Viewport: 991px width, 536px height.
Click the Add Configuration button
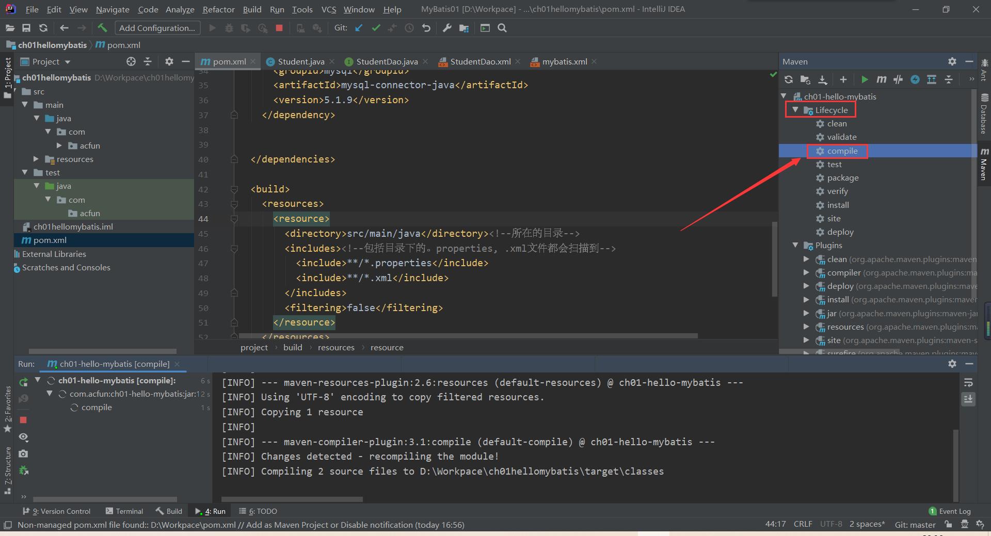tap(157, 28)
